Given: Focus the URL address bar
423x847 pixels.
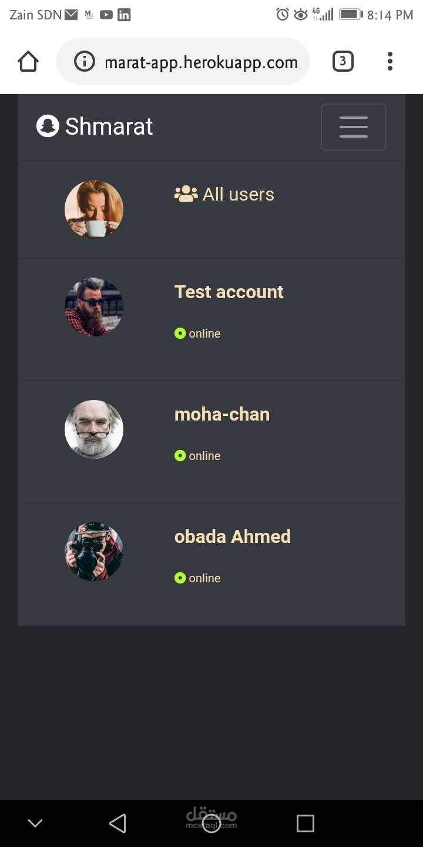Looking at the screenshot, I should (x=201, y=62).
